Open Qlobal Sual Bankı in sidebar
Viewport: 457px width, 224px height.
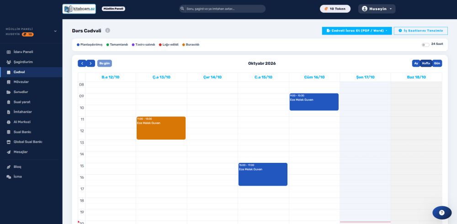click(31, 142)
